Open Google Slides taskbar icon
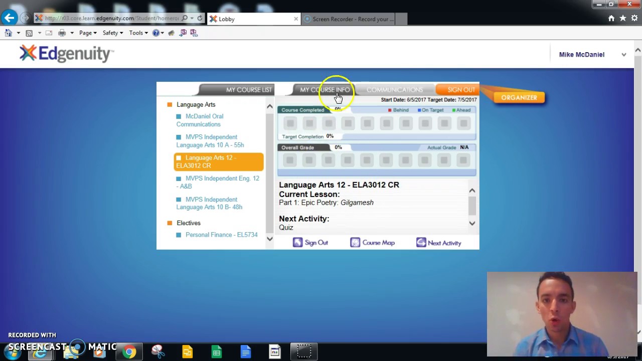This screenshot has height=361, width=642. pyautogui.click(x=187, y=352)
